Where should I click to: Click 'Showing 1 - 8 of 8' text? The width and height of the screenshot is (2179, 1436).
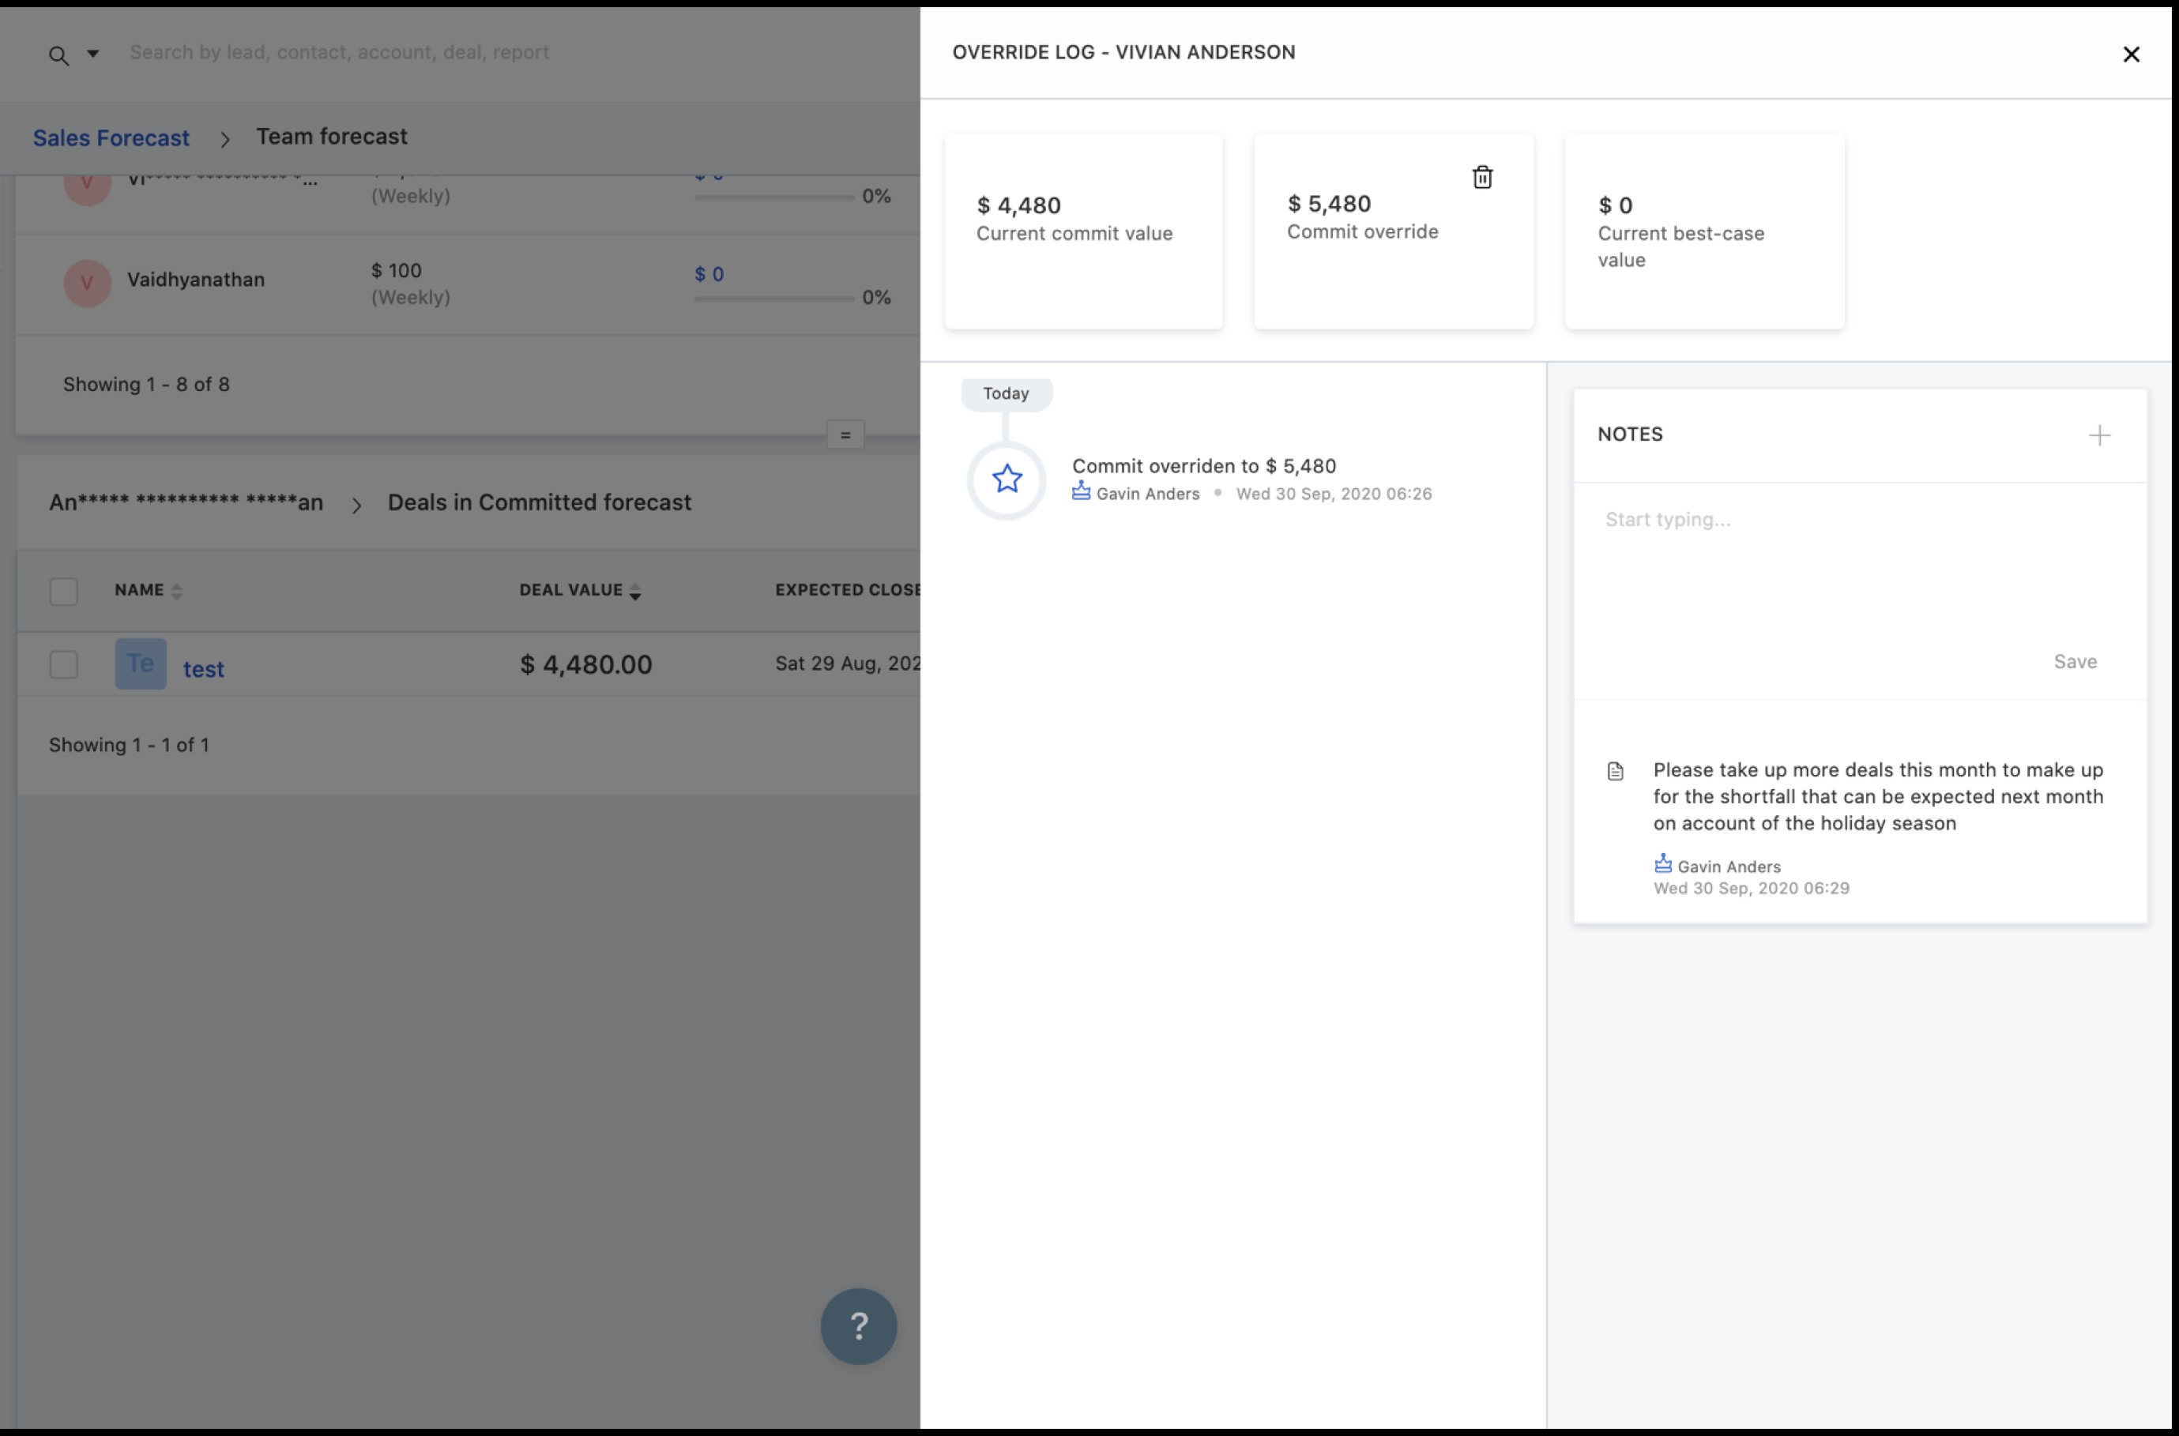(146, 385)
